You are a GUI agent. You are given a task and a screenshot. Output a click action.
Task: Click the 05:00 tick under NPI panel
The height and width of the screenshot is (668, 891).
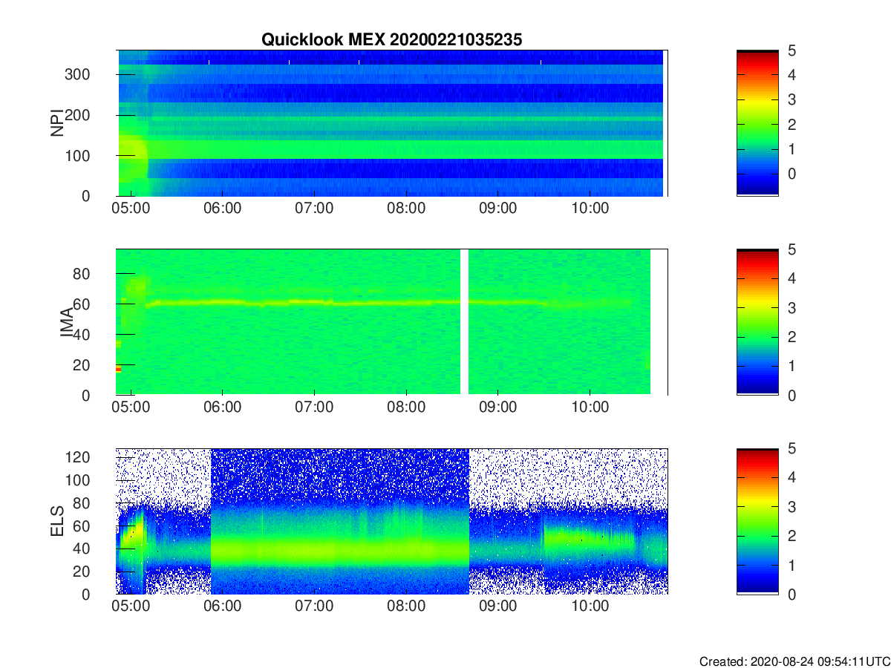click(131, 209)
